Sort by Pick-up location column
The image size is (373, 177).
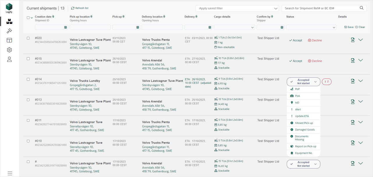(x=91, y=17)
